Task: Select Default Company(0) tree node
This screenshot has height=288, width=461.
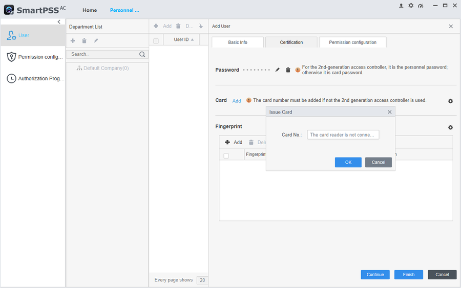Action: (106, 68)
